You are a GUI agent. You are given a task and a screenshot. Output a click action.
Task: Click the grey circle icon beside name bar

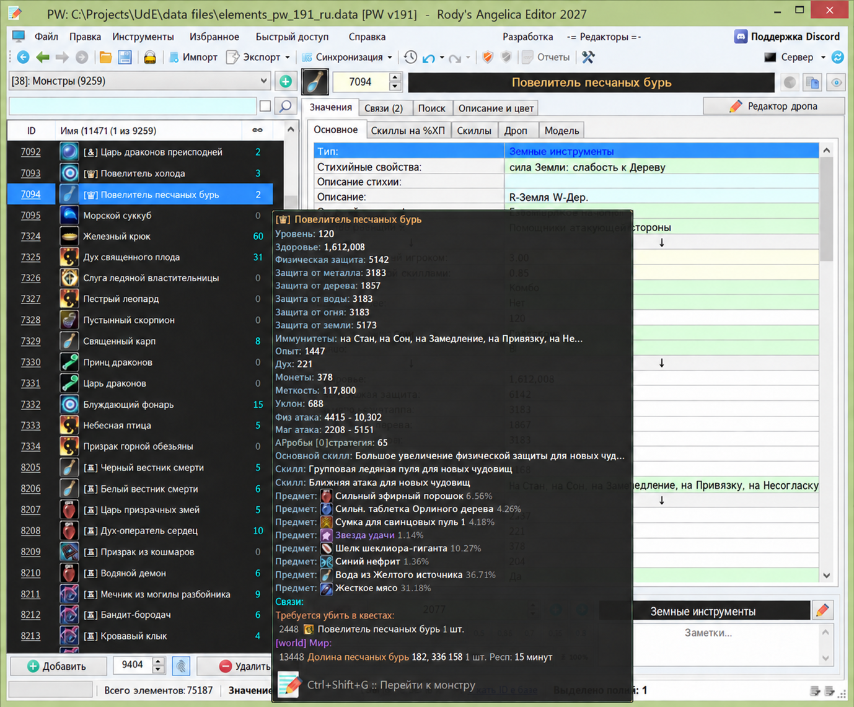[x=790, y=82]
